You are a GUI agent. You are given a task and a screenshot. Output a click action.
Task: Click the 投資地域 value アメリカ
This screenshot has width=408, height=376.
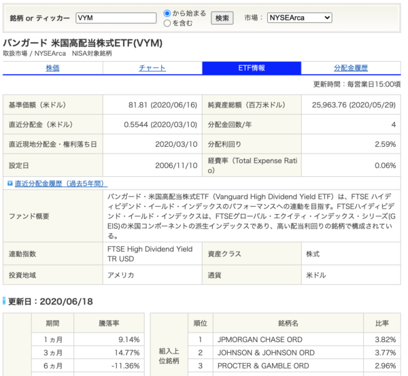click(x=121, y=275)
